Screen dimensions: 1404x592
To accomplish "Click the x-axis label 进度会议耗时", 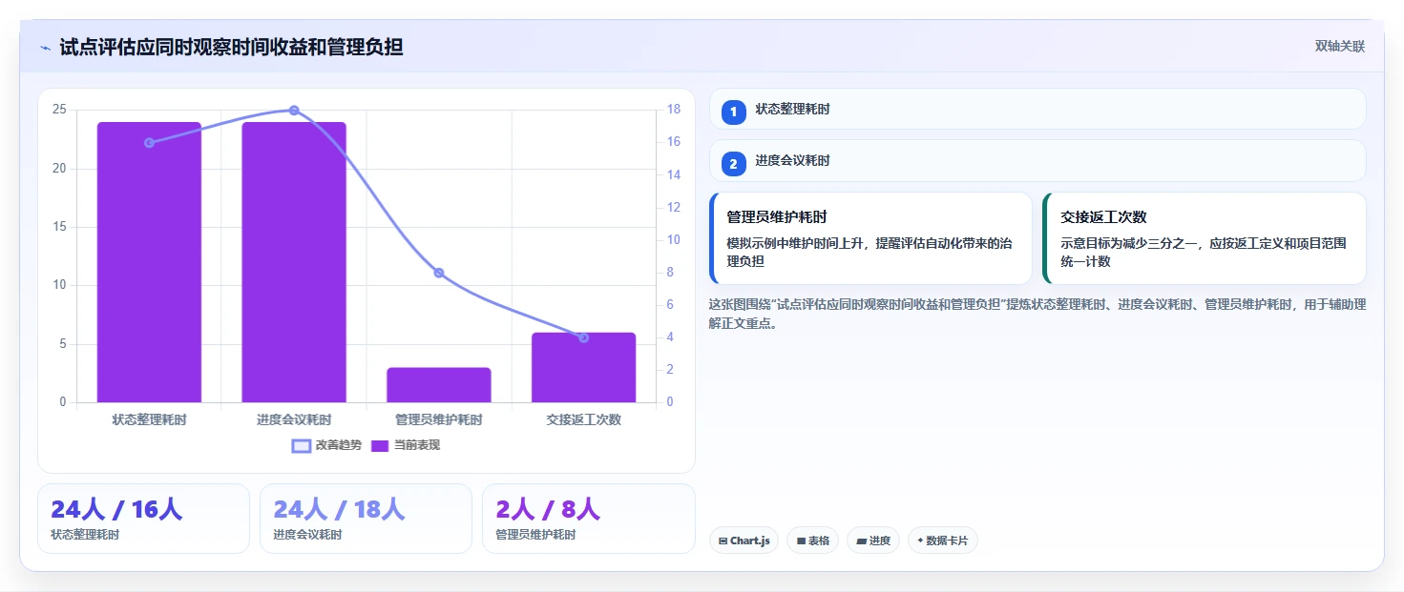I will tap(294, 419).
